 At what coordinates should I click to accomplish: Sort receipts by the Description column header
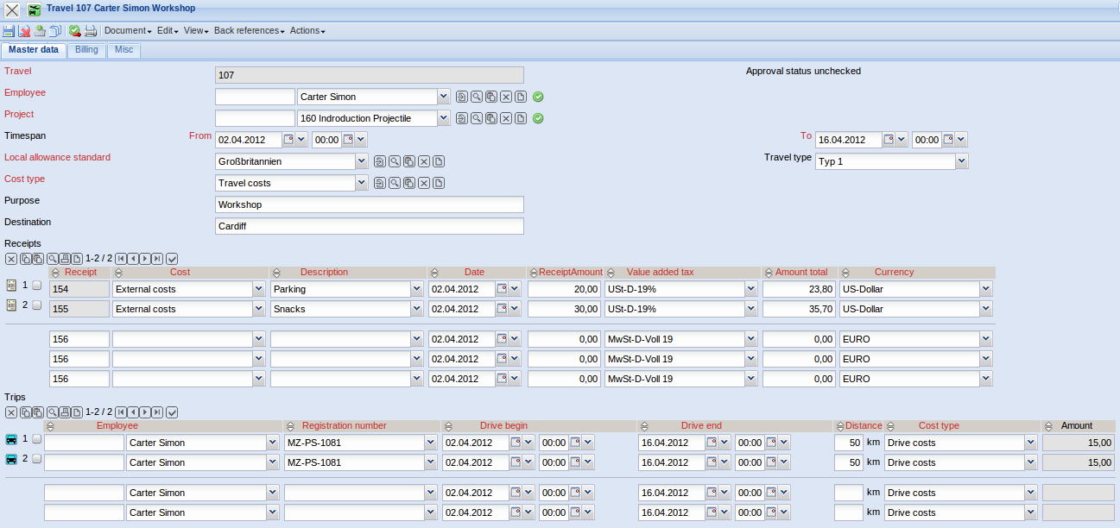point(324,272)
